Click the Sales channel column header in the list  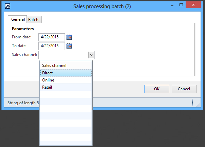(66, 65)
